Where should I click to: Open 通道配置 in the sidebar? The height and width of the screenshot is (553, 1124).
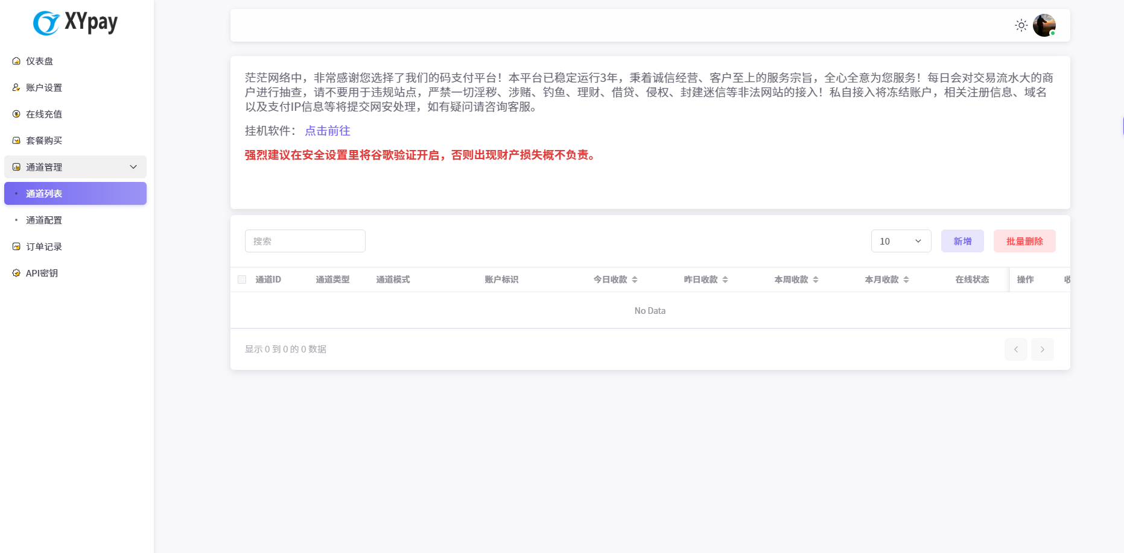(x=44, y=220)
